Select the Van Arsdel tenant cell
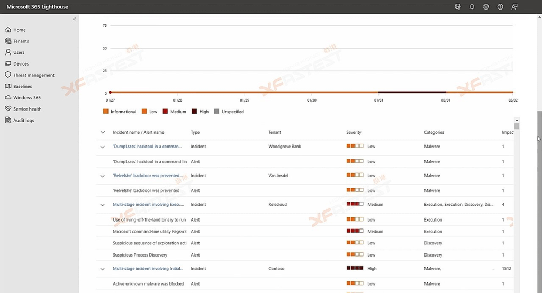This screenshot has height=293, width=542. (278, 176)
